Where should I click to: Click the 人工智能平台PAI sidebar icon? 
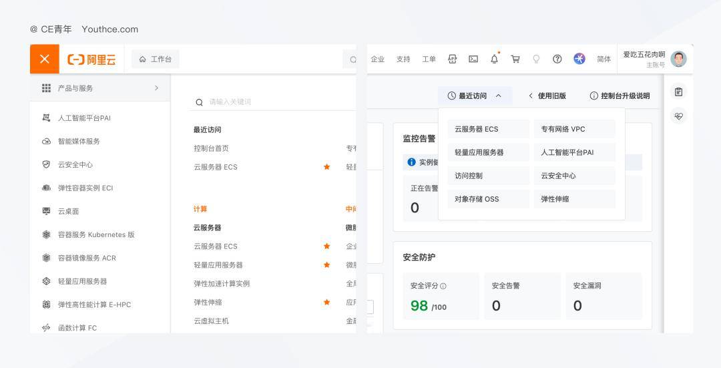(47, 118)
